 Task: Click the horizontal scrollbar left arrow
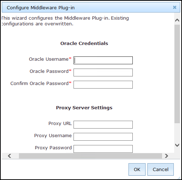[10, 156]
